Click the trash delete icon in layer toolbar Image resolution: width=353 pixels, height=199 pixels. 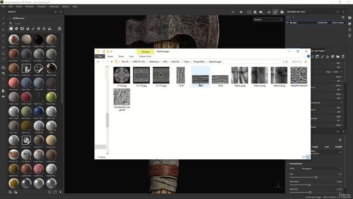(343, 56)
